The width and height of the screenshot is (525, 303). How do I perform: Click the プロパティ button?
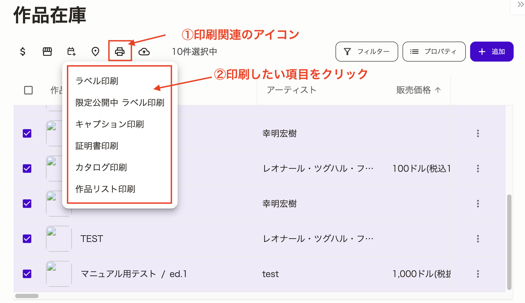point(434,51)
